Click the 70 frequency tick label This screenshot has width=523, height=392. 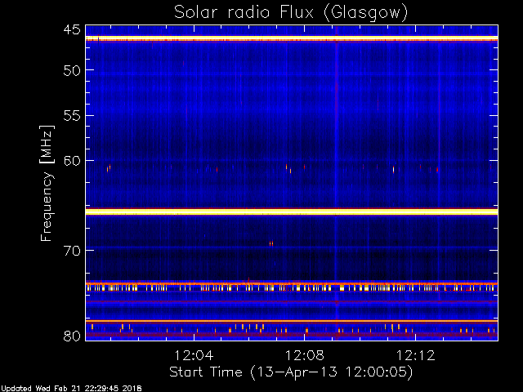click(x=72, y=251)
